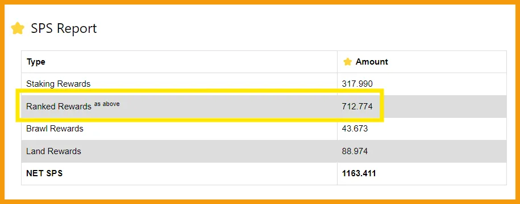The image size is (520, 204).
Task: Click the star icon beside SPS Report
Action: (18, 28)
